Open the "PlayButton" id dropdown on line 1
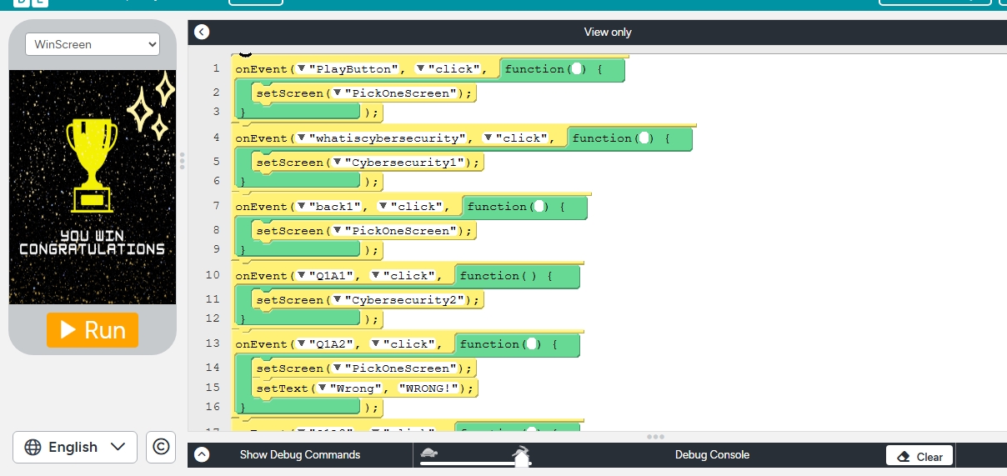1007x476 pixels. (303, 69)
